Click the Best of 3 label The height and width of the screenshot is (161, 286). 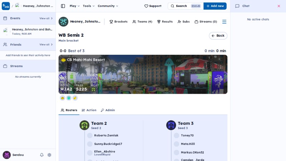point(76,51)
